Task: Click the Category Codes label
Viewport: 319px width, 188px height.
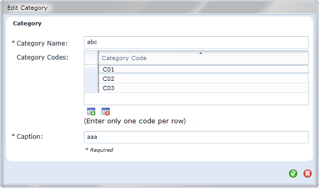Action: [42, 57]
